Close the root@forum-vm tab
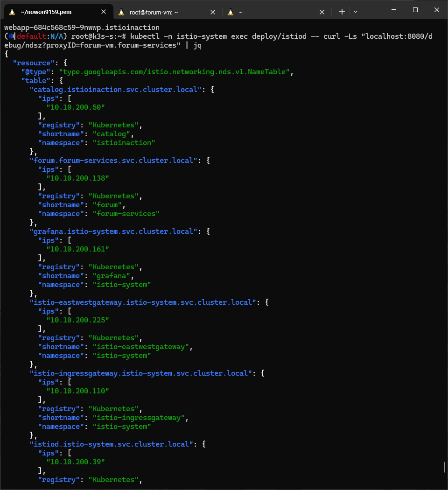448x490 pixels. [x=213, y=12]
